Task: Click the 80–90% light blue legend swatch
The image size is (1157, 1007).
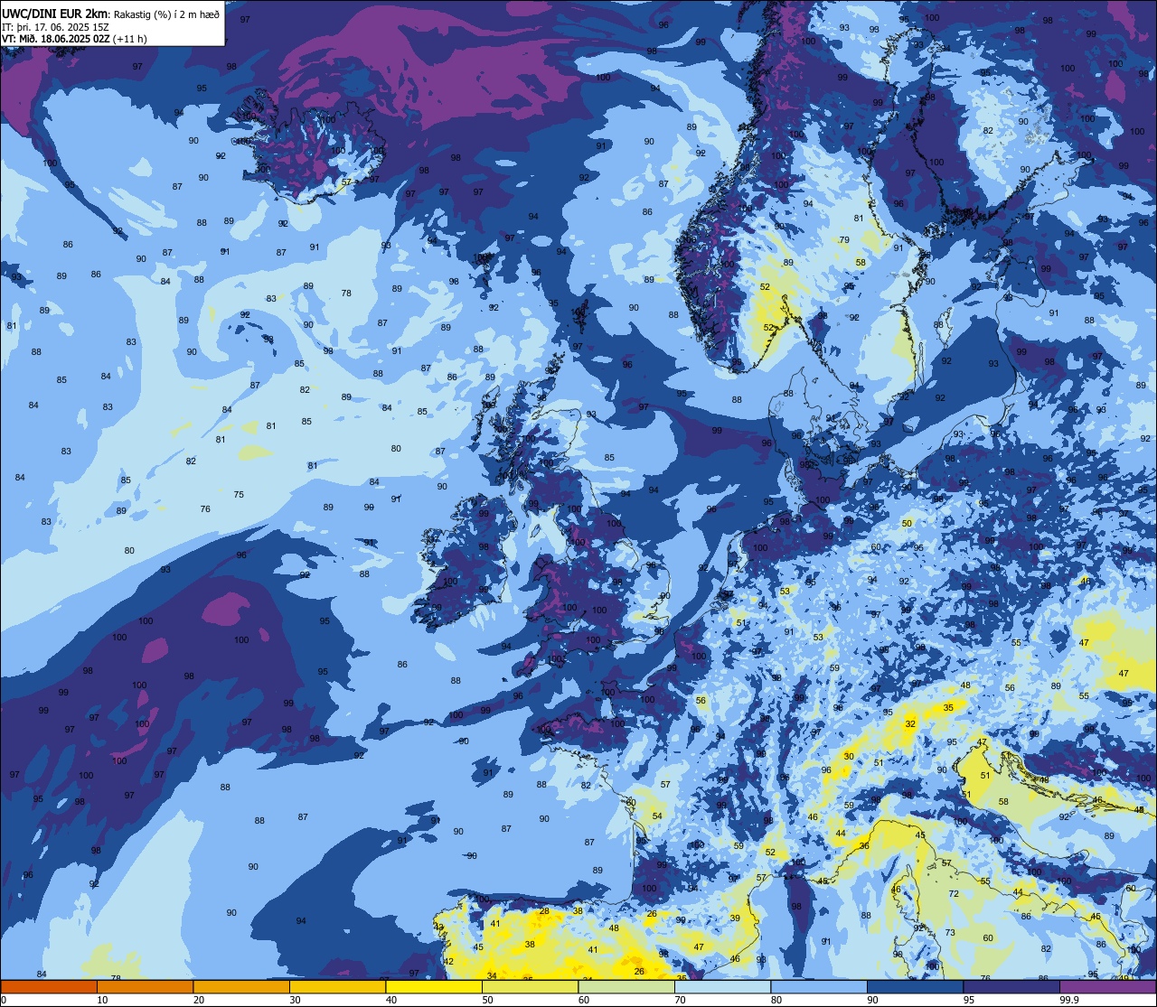Action: pos(819,987)
